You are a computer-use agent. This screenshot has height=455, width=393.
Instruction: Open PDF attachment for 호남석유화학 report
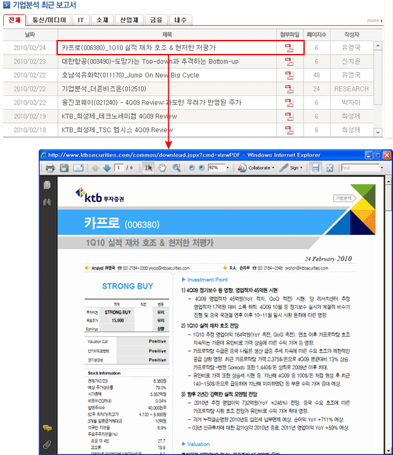[289, 74]
